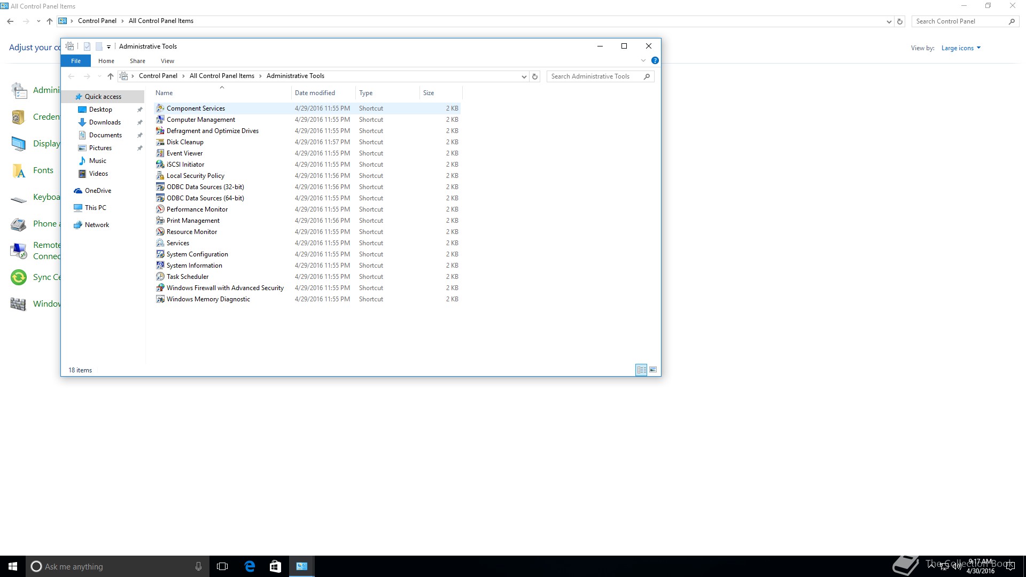Image resolution: width=1026 pixels, height=577 pixels.
Task: Sort by Name column header
Action: [222, 92]
